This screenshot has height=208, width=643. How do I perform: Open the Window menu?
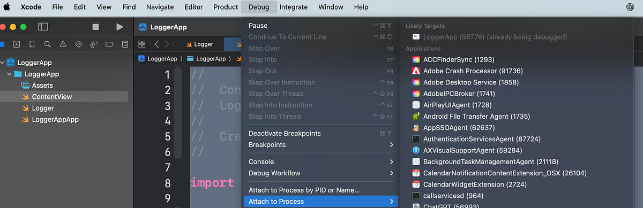(x=331, y=7)
